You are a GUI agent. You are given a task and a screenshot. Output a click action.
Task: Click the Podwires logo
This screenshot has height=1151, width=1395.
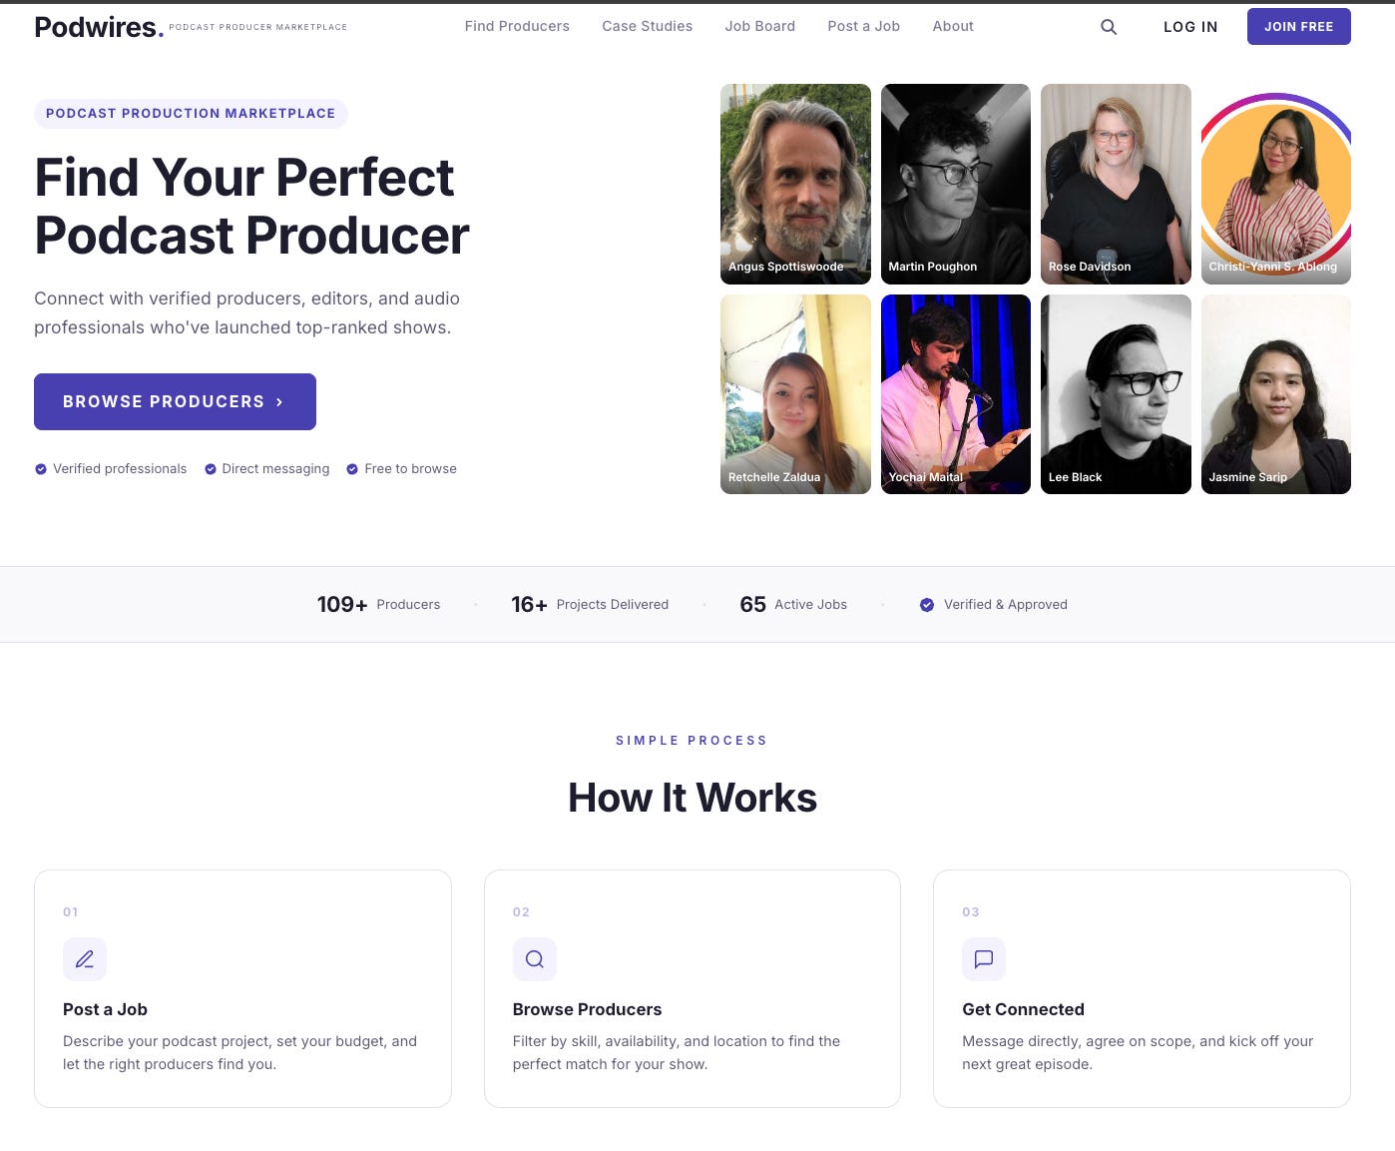[99, 27]
